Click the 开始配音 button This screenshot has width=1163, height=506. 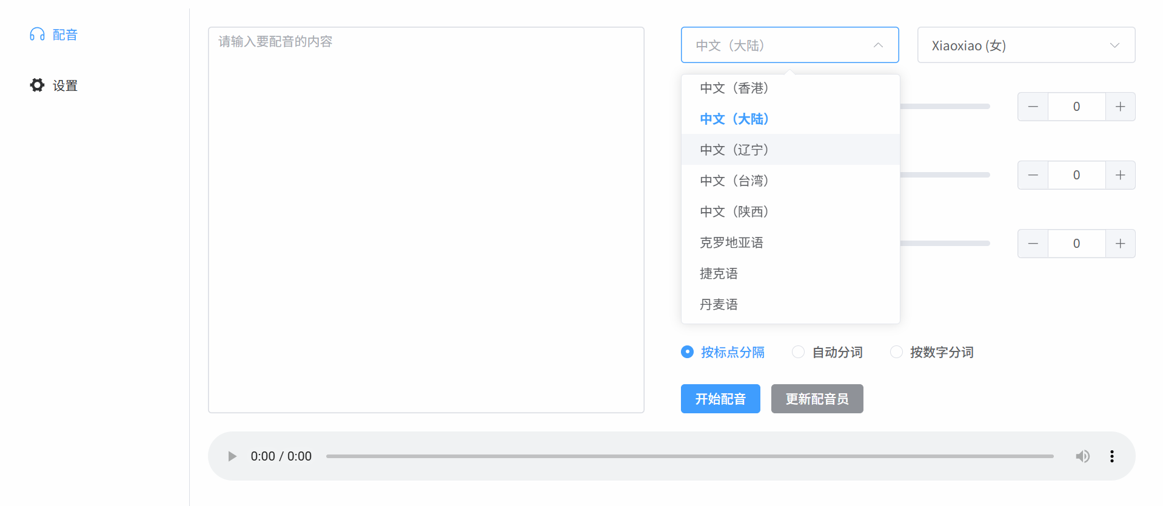click(x=720, y=399)
